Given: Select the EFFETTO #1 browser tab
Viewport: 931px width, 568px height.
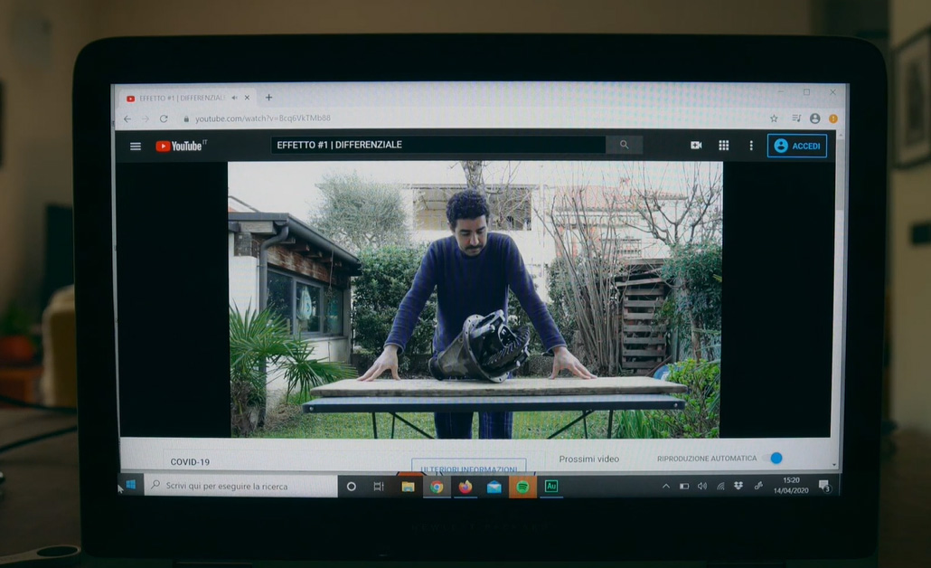Looking at the screenshot, I should (x=181, y=98).
